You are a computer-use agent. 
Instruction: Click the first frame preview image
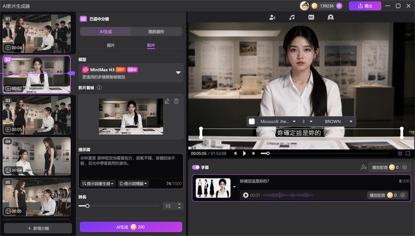(131, 116)
